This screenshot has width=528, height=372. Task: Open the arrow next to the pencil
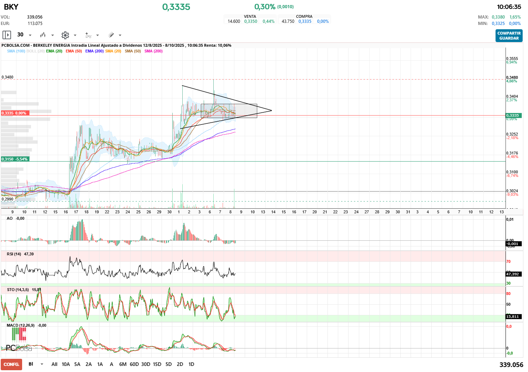pyautogui.click(x=120, y=35)
